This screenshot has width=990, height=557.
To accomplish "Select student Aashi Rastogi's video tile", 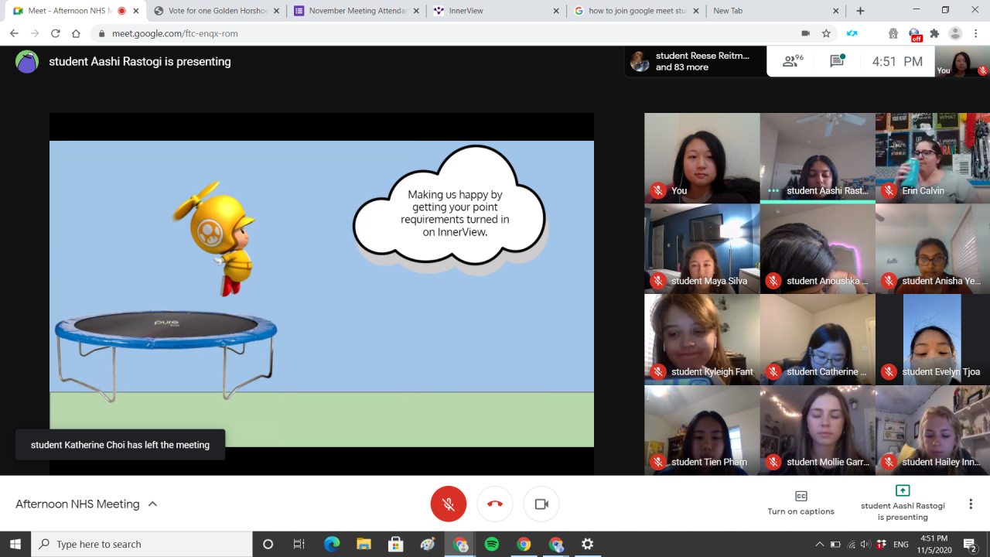I will [818, 159].
